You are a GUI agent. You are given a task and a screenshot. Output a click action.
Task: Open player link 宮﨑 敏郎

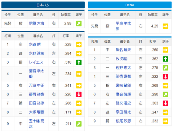coord(123,85)
